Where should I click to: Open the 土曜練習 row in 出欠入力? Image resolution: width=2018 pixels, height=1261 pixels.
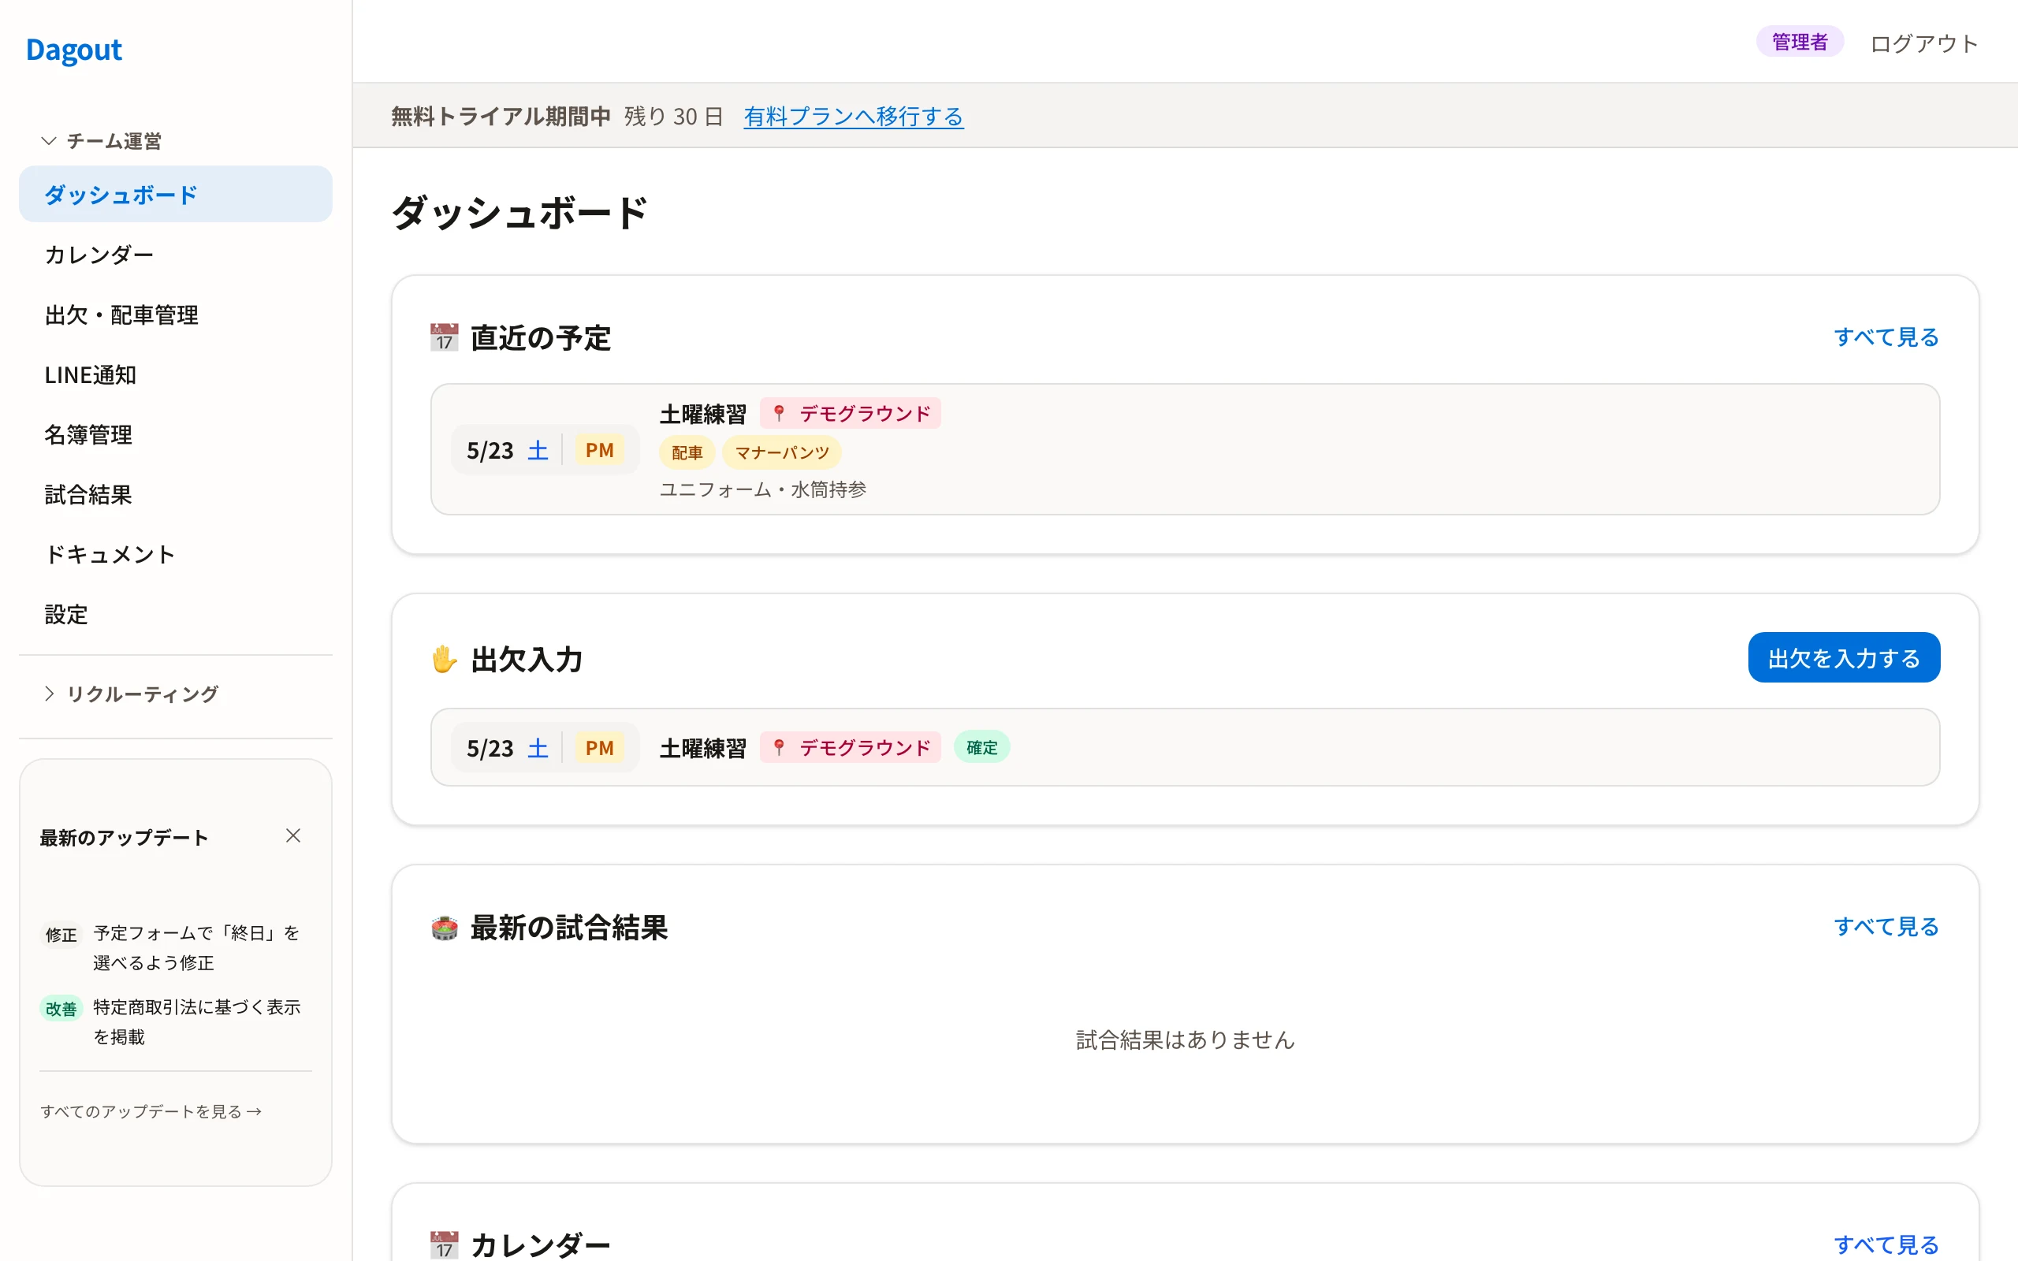click(x=1185, y=747)
